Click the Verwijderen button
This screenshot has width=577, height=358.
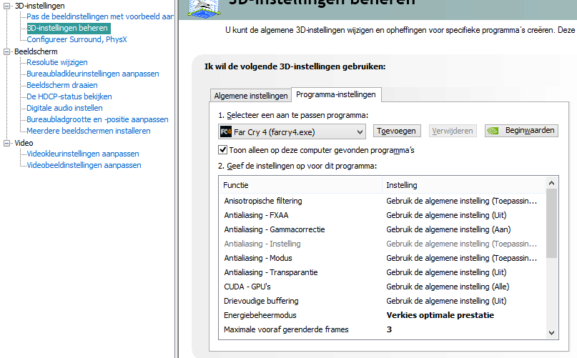pos(453,131)
